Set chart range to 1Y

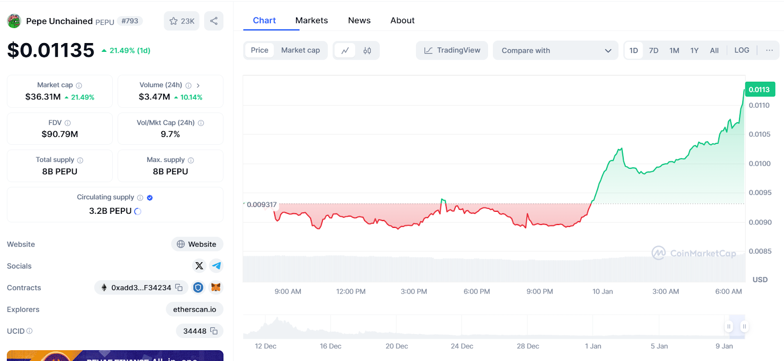694,50
